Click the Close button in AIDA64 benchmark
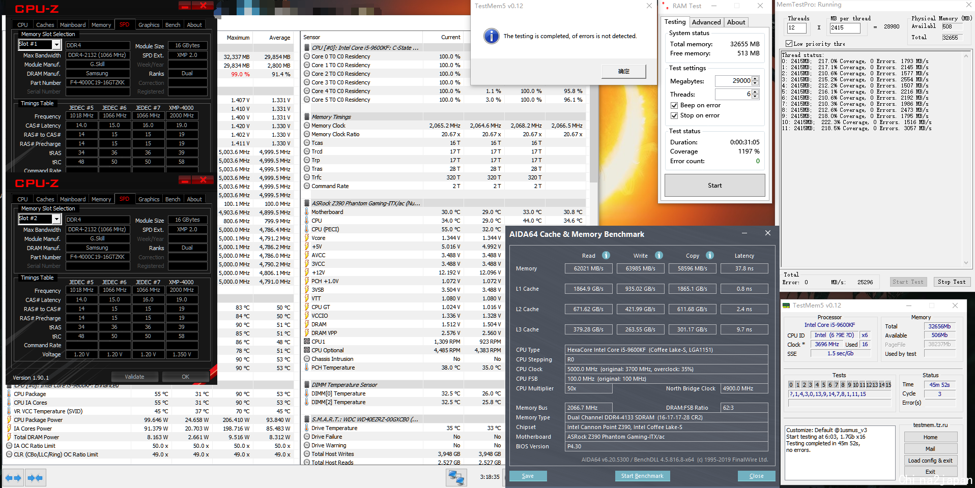The image size is (975, 488). [756, 476]
